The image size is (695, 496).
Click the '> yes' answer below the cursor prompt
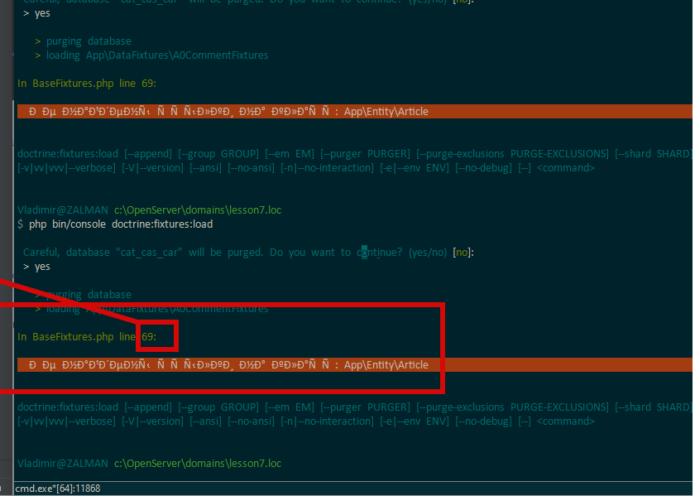point(37,267)
